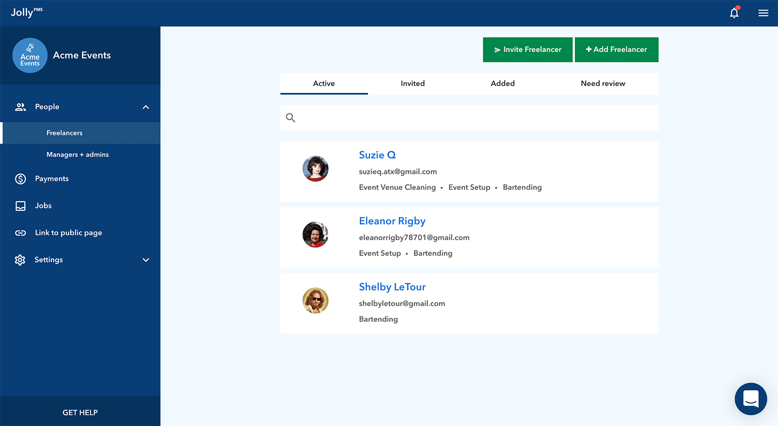Go to Payments section
778x426 pixels.
(x=52, y=179)
